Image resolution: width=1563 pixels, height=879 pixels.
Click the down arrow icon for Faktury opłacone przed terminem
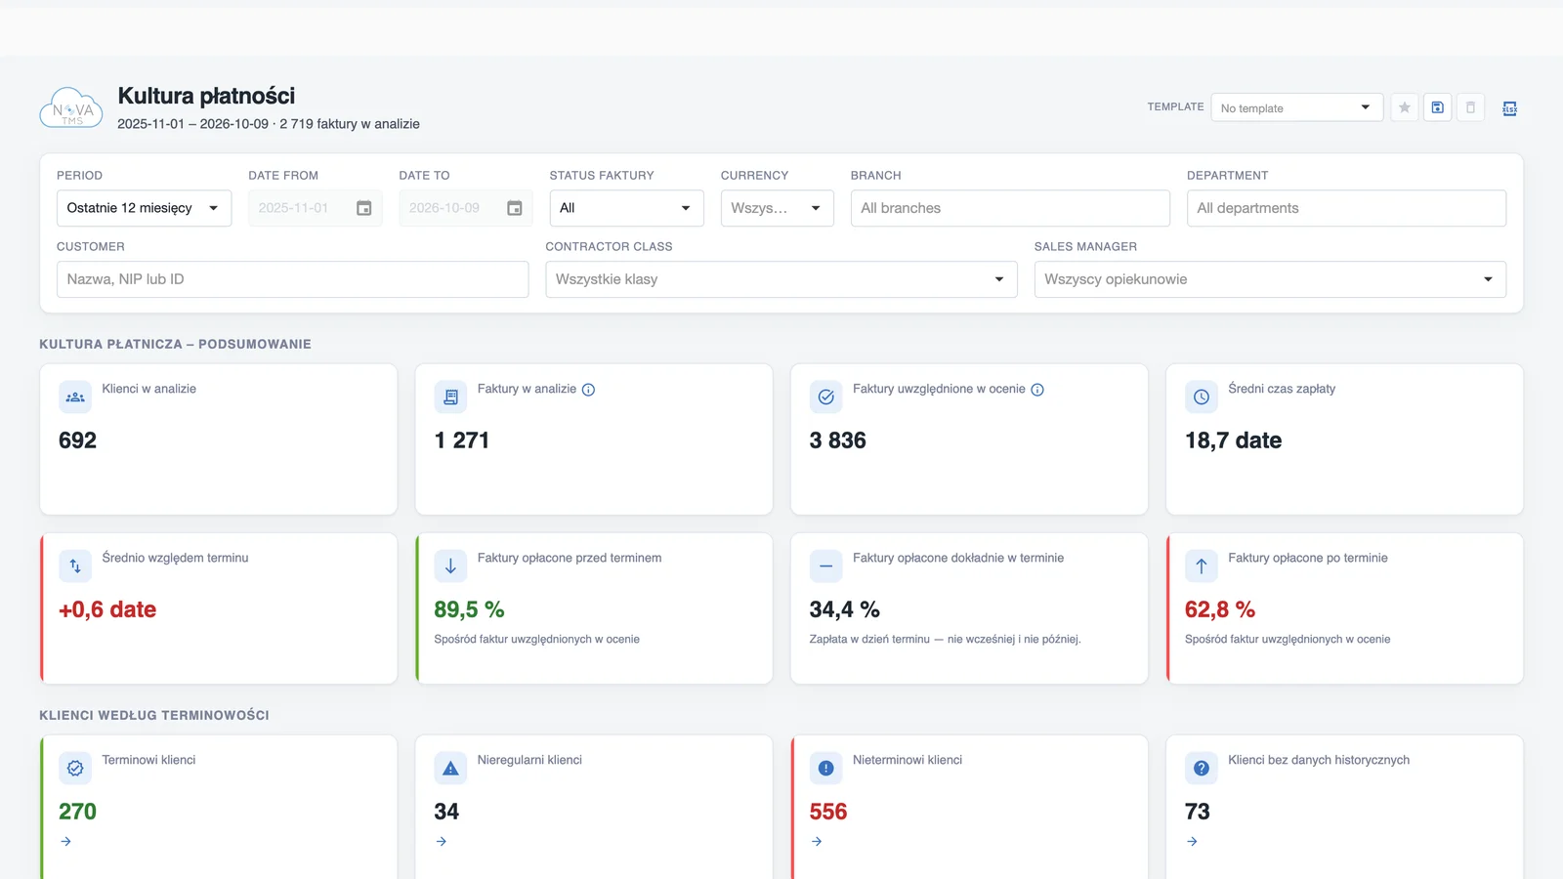pyautogui.click(x=450, y=566)
